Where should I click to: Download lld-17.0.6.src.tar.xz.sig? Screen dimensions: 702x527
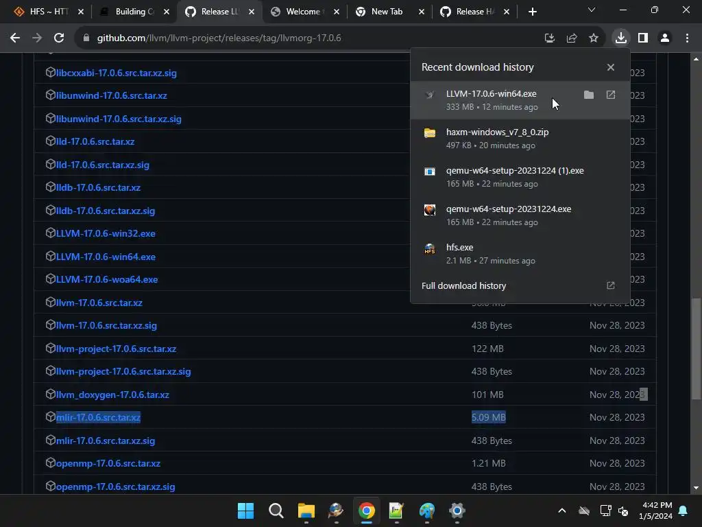pos(103,165)
